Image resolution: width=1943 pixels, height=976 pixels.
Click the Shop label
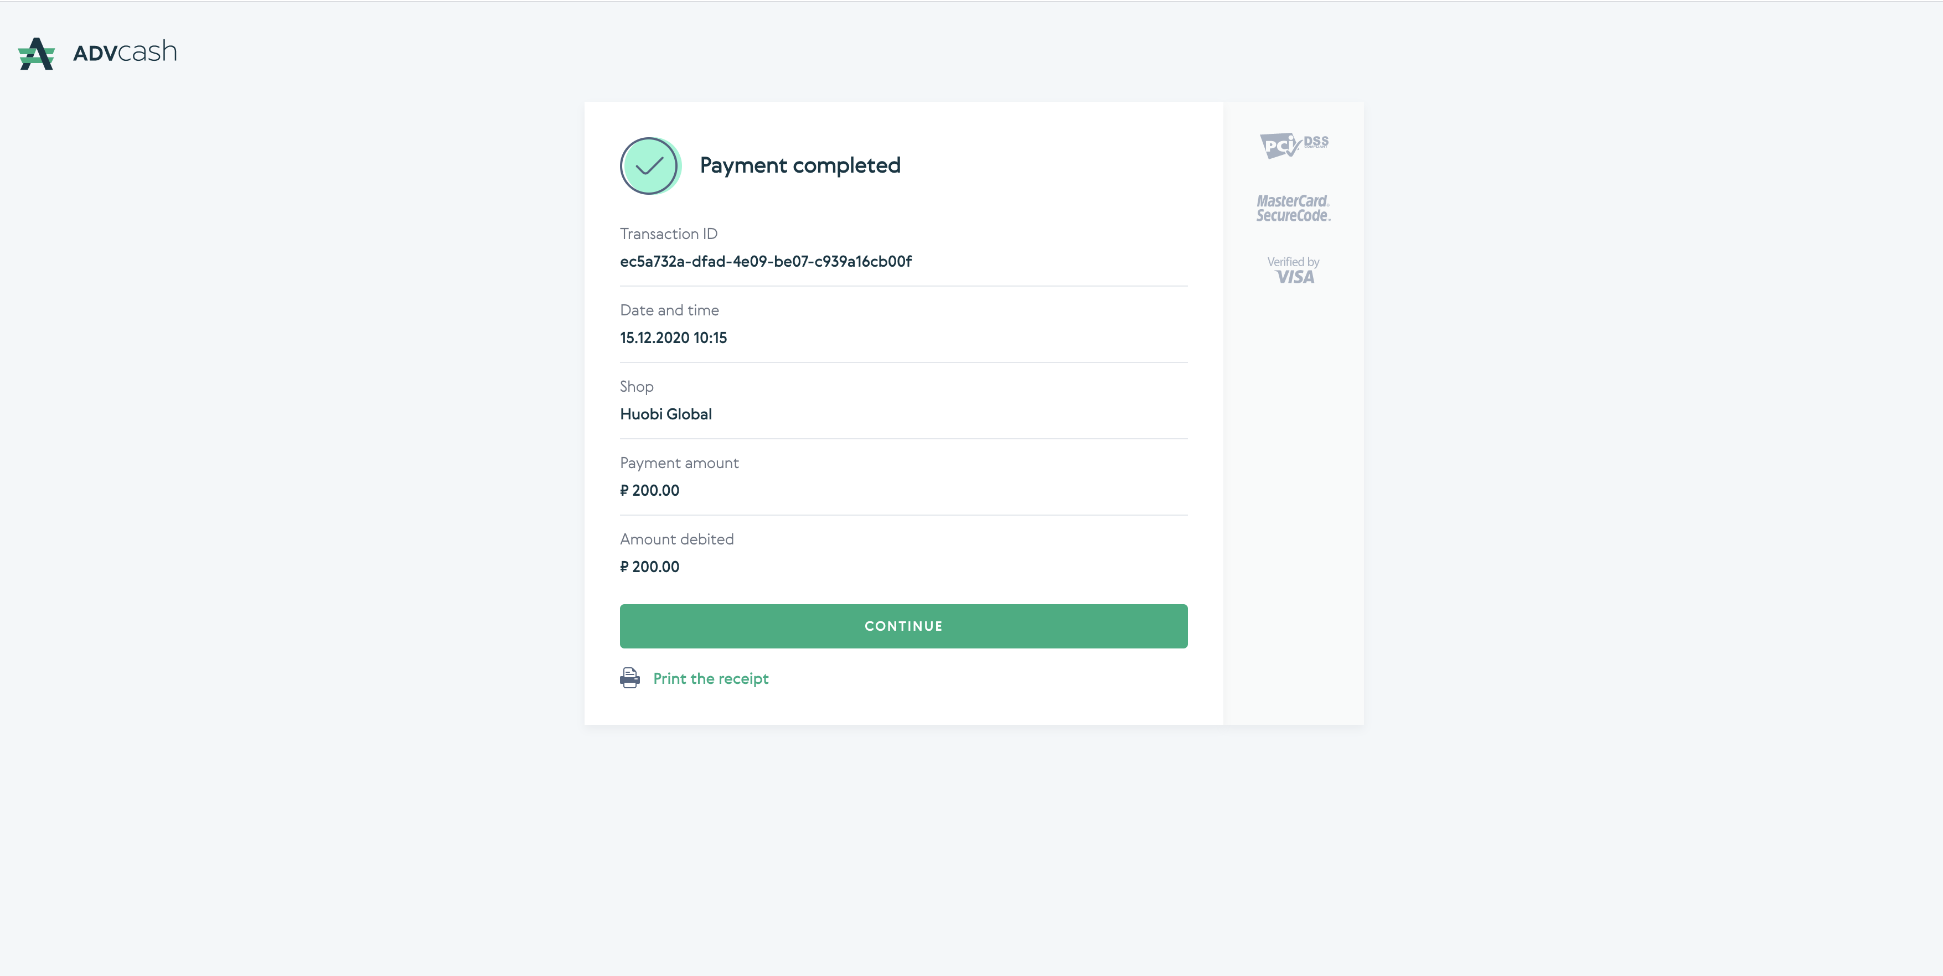coord(637,387)
